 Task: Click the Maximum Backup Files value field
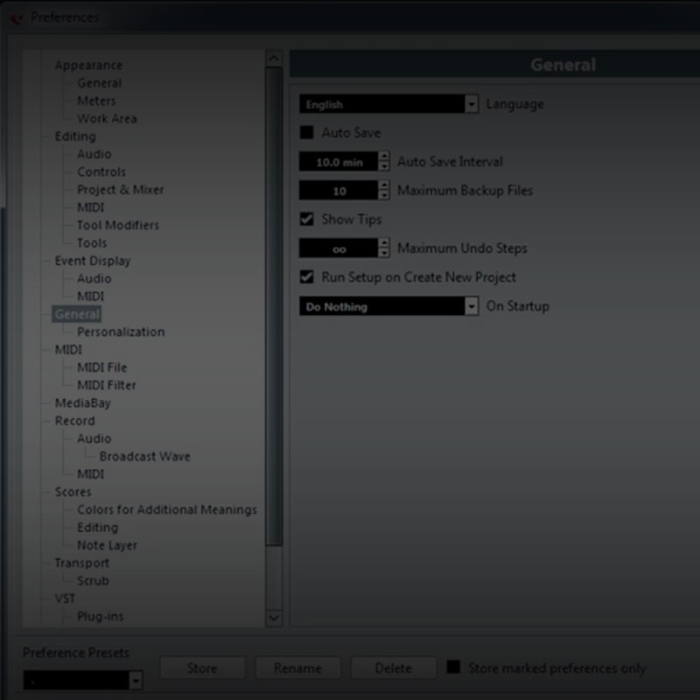coord(339,191)
